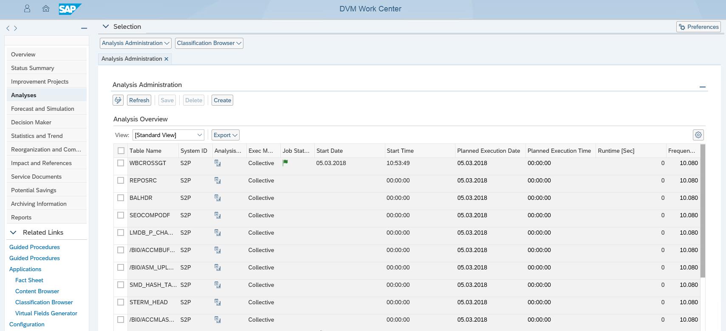This screenshot has height=331, width=726.
Task: Open Preferences button
Action: (x=698, y=27)
